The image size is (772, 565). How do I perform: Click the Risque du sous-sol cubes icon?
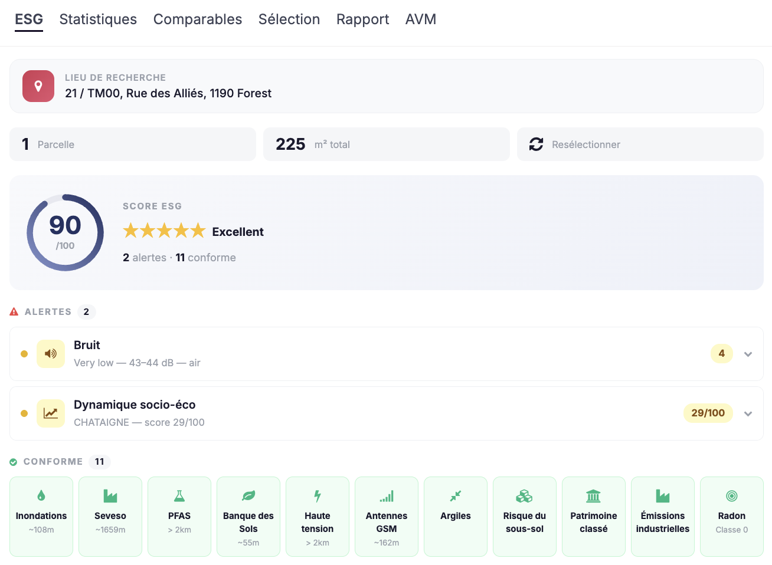525,495
